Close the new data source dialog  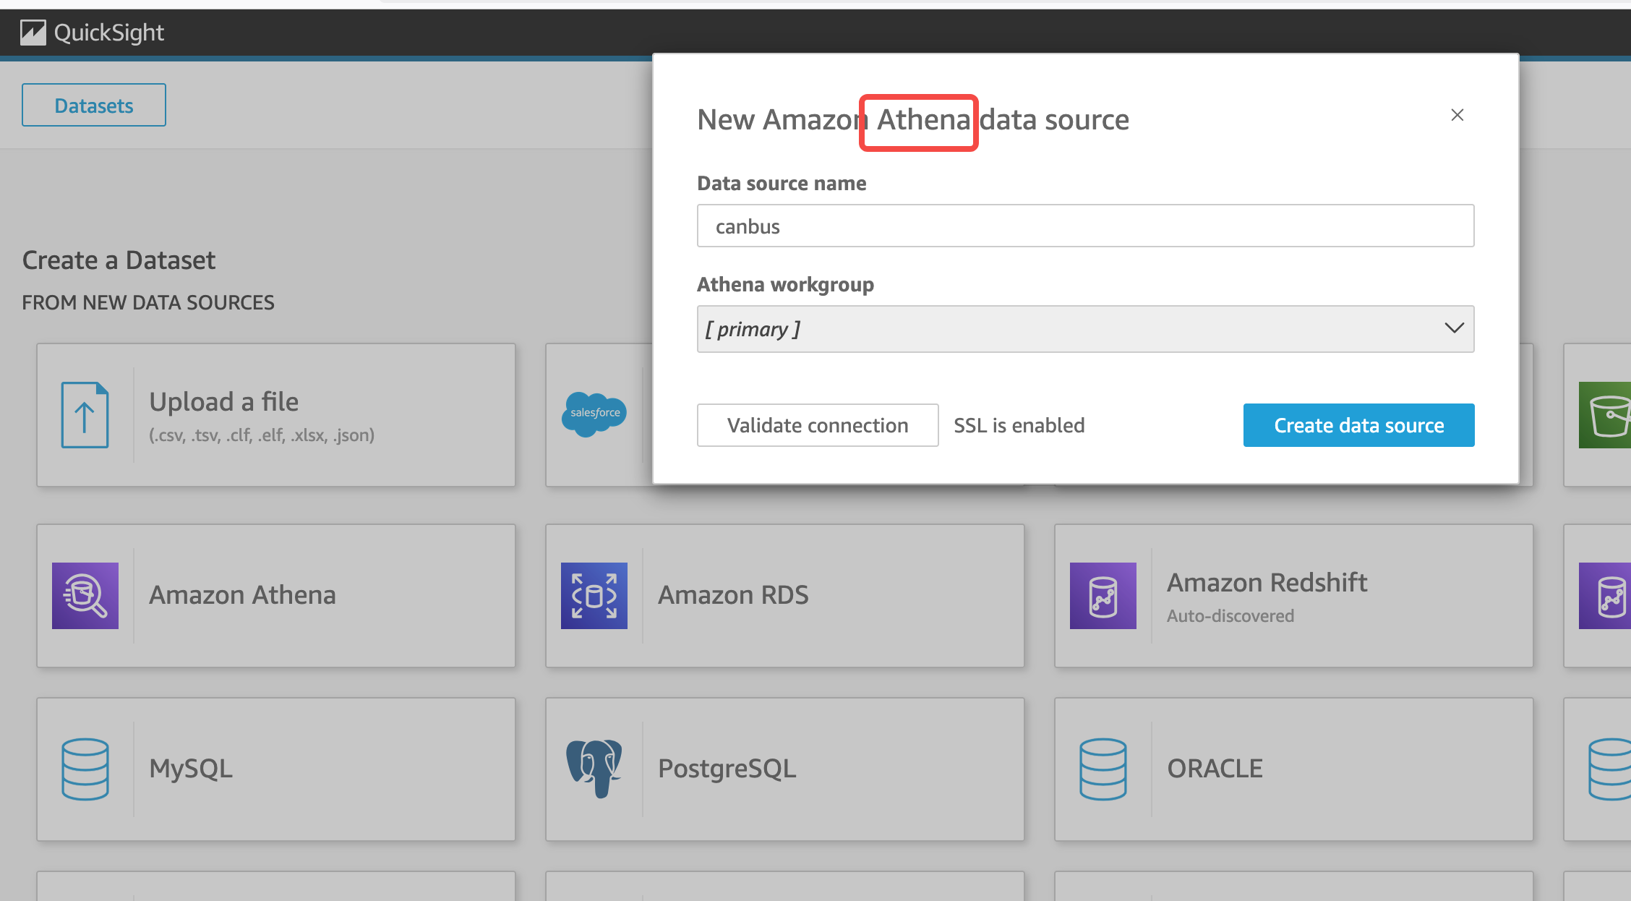[1457, 115]
